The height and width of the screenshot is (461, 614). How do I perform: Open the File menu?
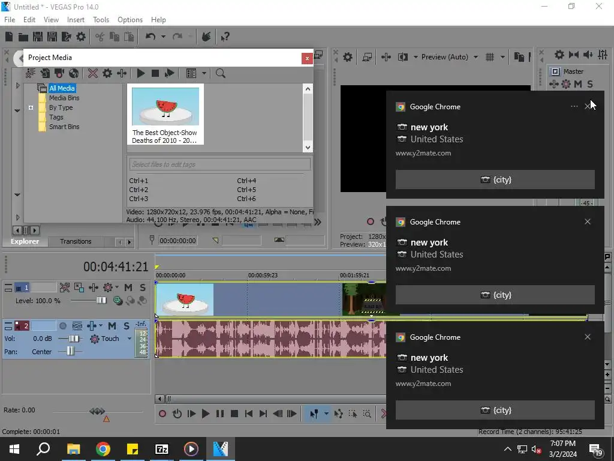point(10,20)
